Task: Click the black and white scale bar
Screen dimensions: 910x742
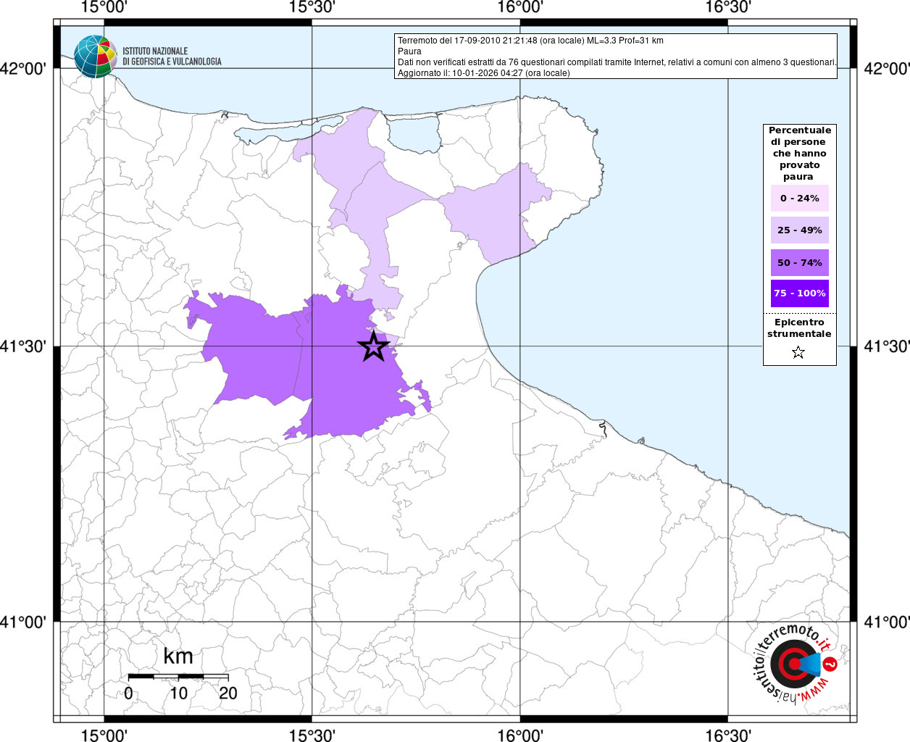Action: pos(178,676)
